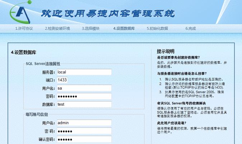Click tip item 3 about SQL Server 2005

click(x=194, y=94)
